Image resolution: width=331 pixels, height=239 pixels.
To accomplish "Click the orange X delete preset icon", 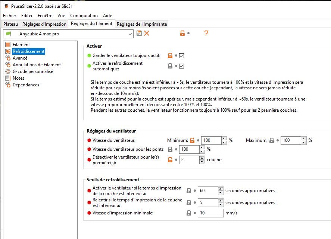I will point(147,33).
